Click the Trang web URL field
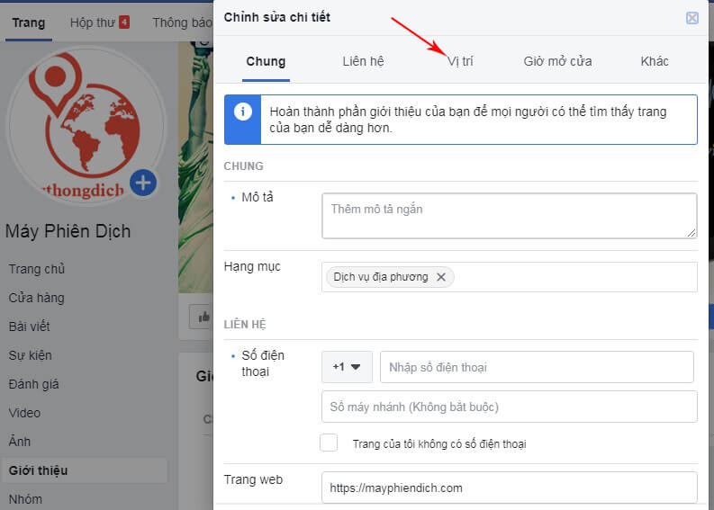 pos(509,488)
